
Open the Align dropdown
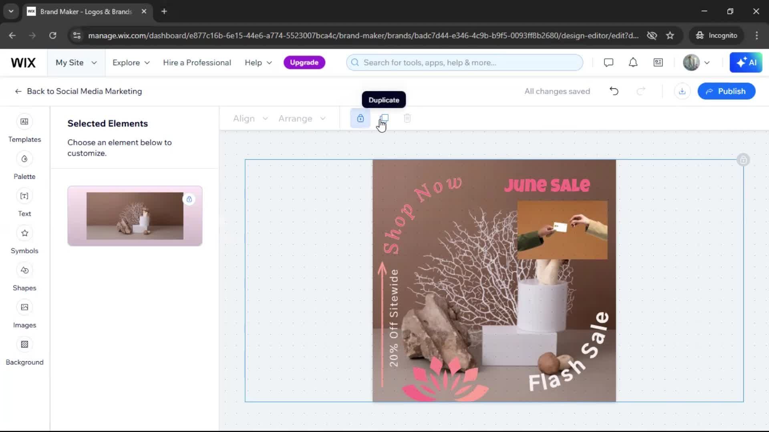(x=251, y=118)
